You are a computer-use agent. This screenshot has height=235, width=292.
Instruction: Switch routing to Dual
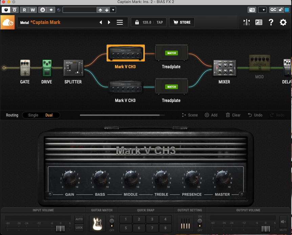[49, 115]
